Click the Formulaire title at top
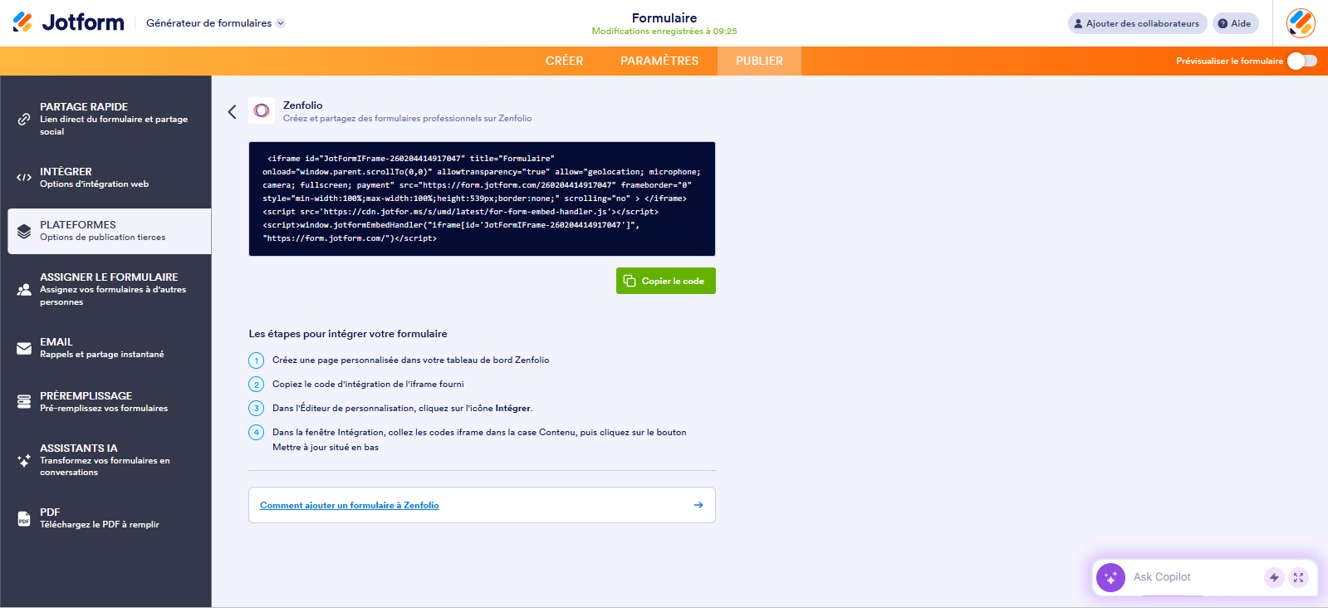Screen dimensions: 1328x608 coord(664,17)
